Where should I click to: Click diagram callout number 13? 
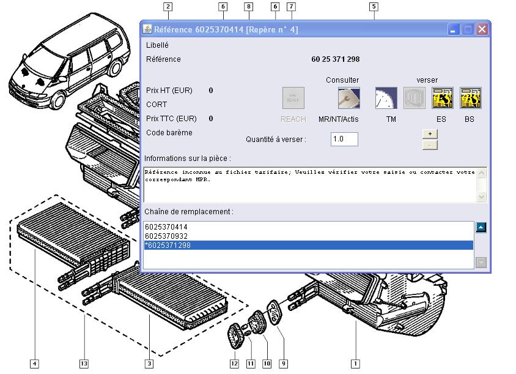(84, 364)
